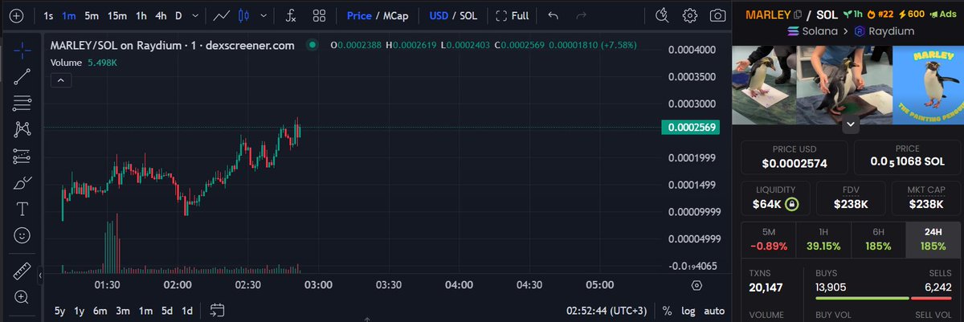The image size is (964, 322).
Task: Toggle to Price view
Action: 359,15
